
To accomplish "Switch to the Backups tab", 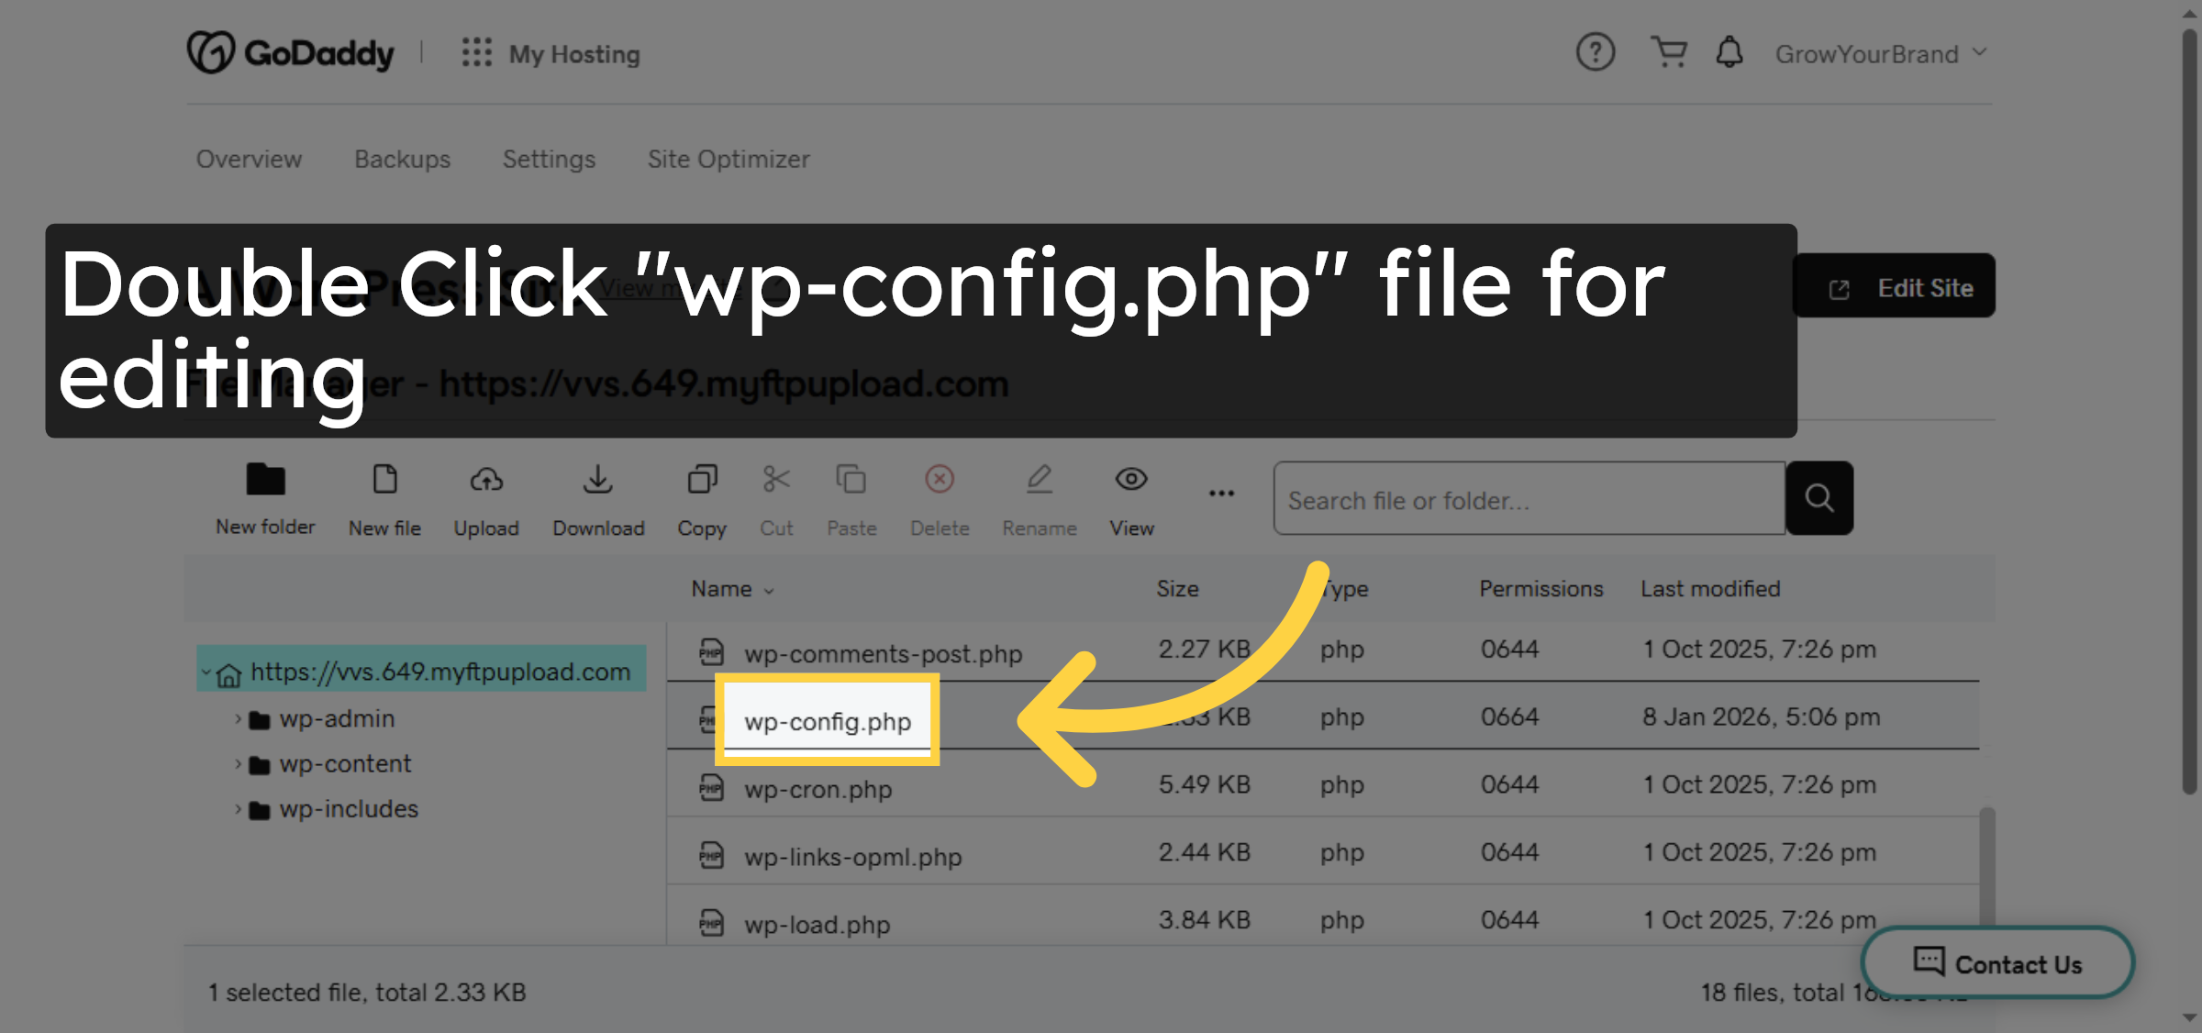I will click(402, 159).
